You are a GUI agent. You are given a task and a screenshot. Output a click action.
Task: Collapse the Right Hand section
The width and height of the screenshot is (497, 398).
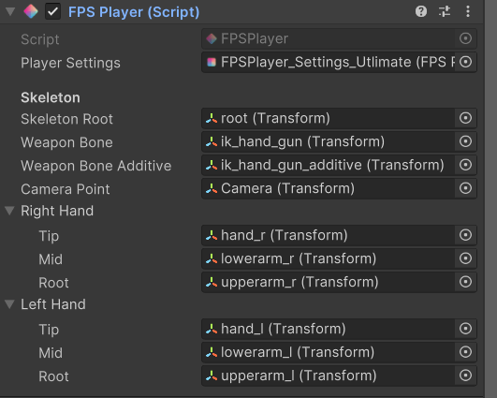[9, 211]
